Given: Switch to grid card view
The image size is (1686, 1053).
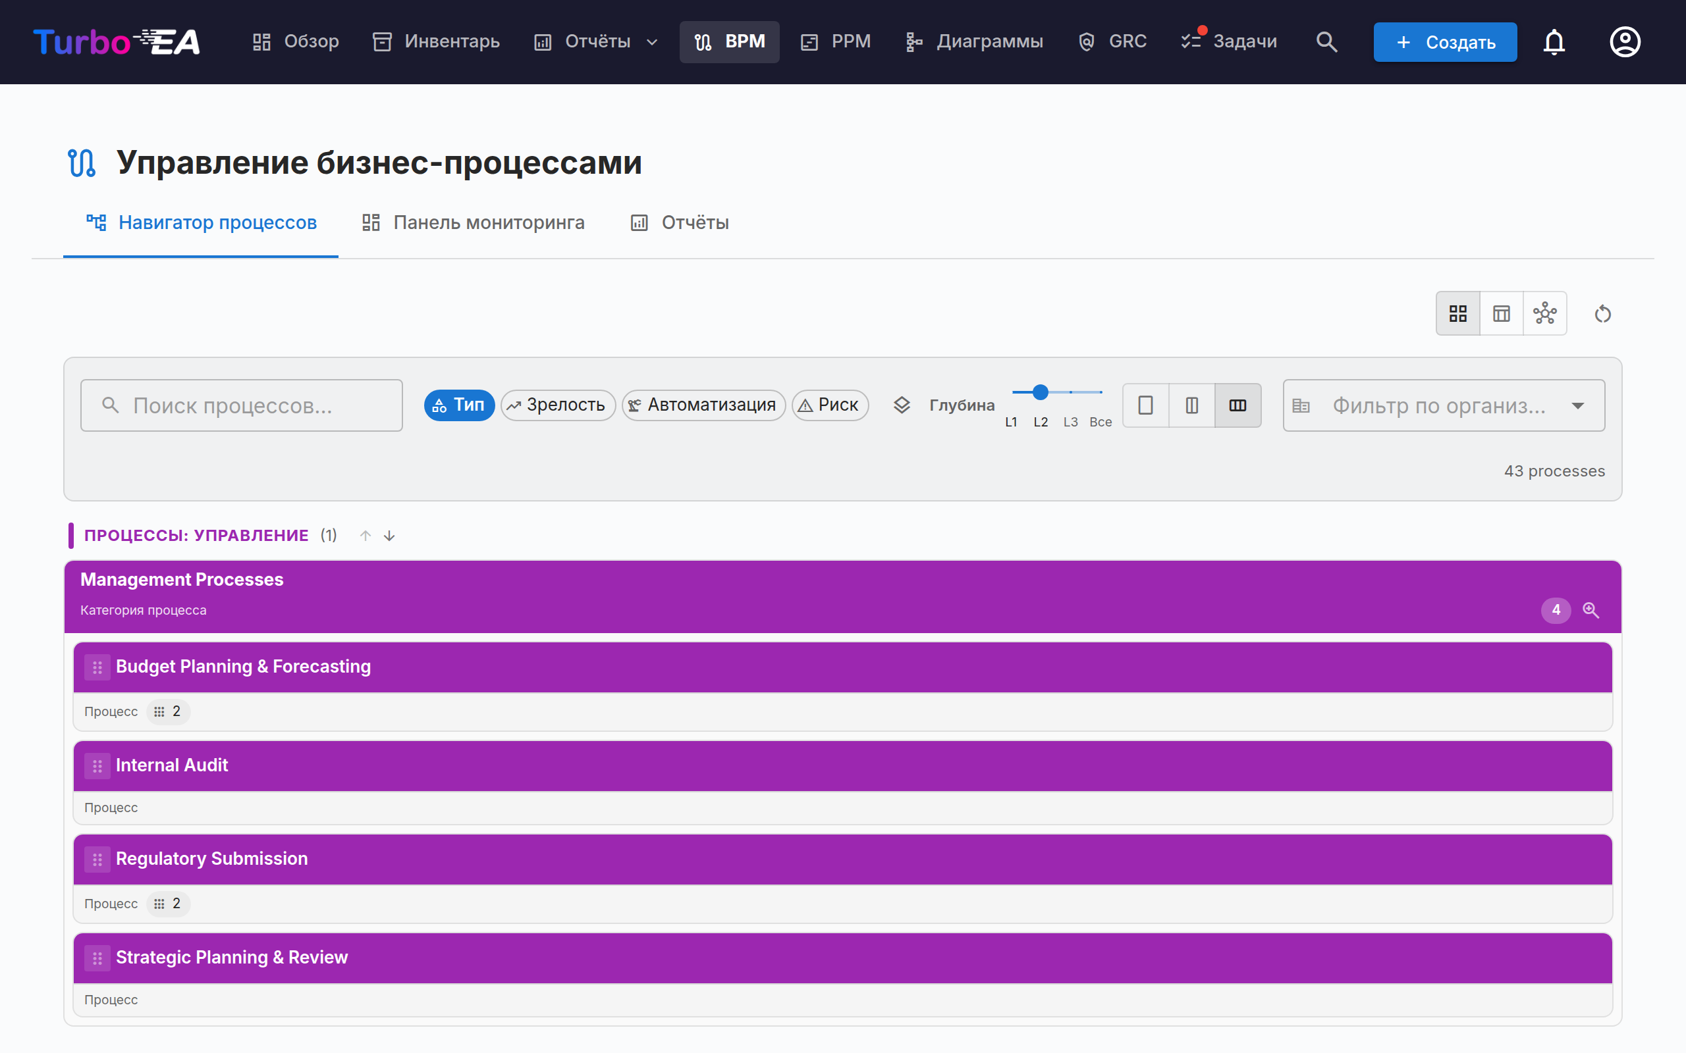Looking at the screenshot, I should [x=1458, y=313].
